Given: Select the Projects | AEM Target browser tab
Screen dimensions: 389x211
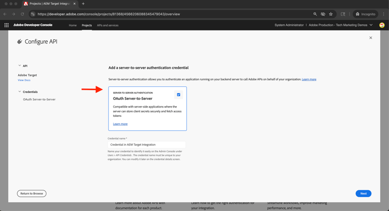Looking at the screenshot, I should (x=50, y=4).
